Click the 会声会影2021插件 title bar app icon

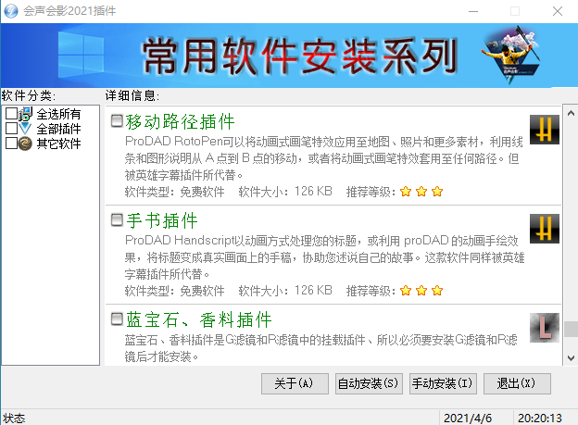11,11
